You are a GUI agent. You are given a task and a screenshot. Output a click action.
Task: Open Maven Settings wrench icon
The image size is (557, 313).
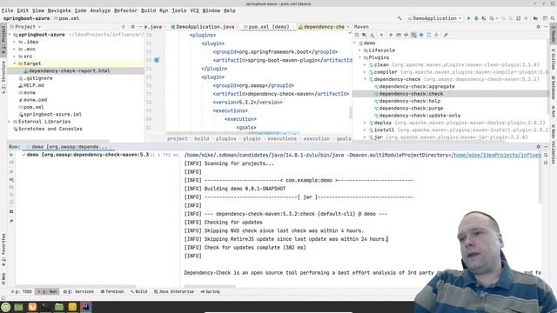(446, 35)
